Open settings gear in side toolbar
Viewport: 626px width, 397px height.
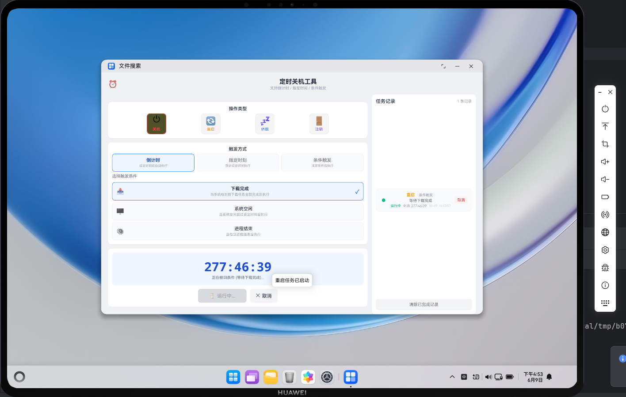605,250
